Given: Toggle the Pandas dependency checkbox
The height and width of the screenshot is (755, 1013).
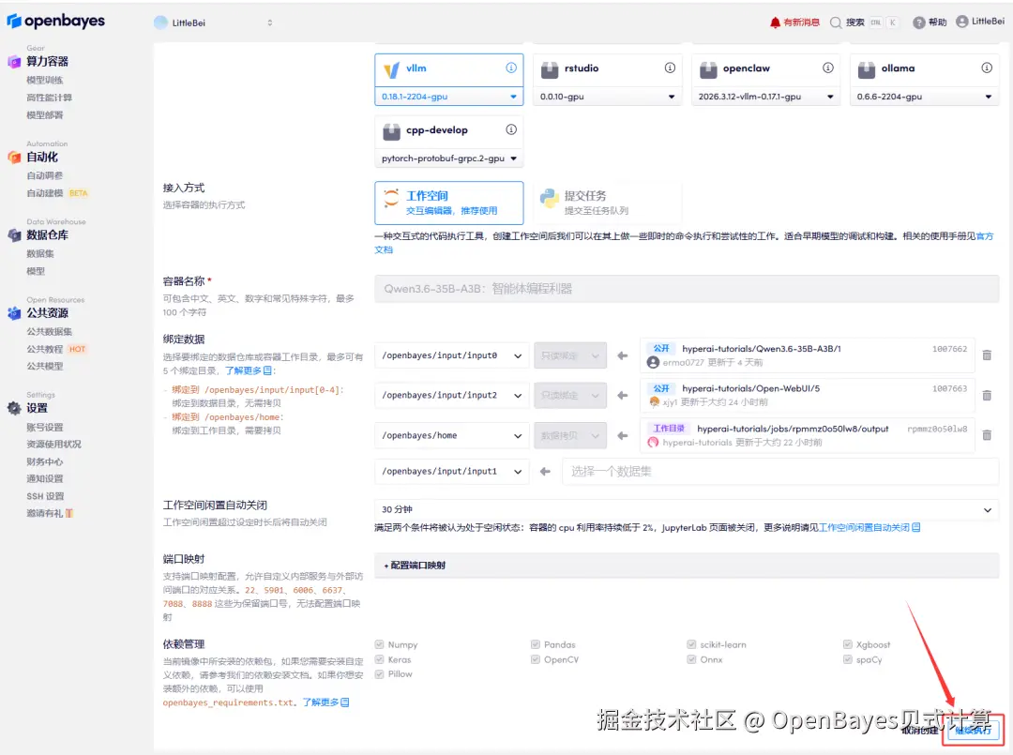Looking at the screenshot, I should 535,644.
